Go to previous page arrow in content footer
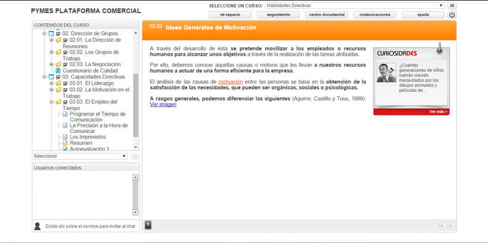 [x=442, y=226]
